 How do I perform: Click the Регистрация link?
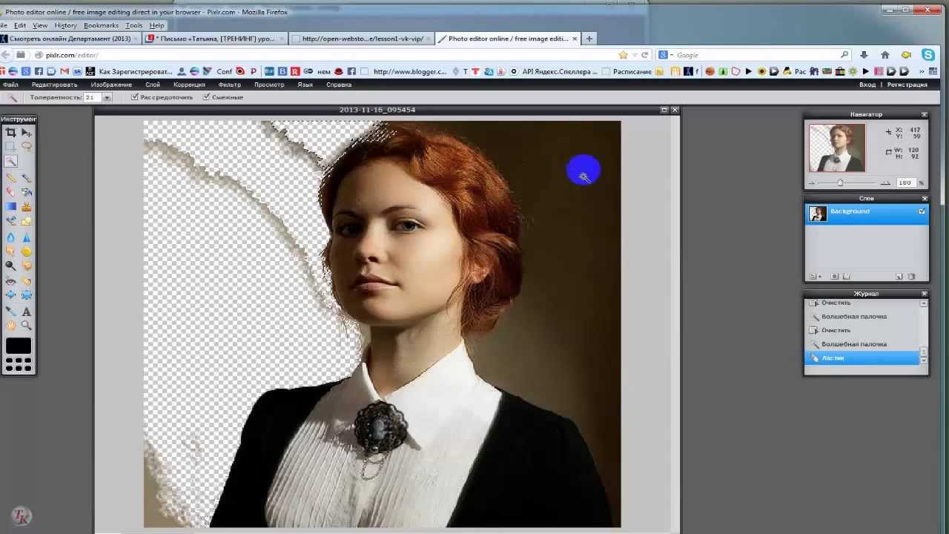[x=907, y=85]
